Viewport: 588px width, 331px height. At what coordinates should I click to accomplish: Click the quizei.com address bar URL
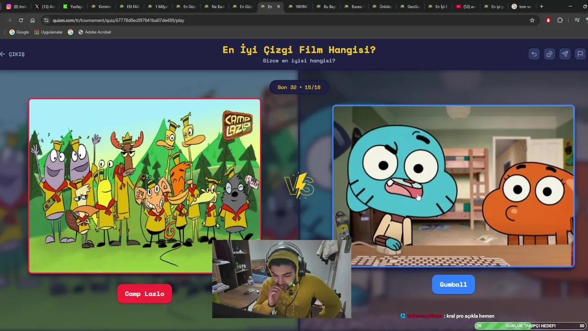(119, 20)
